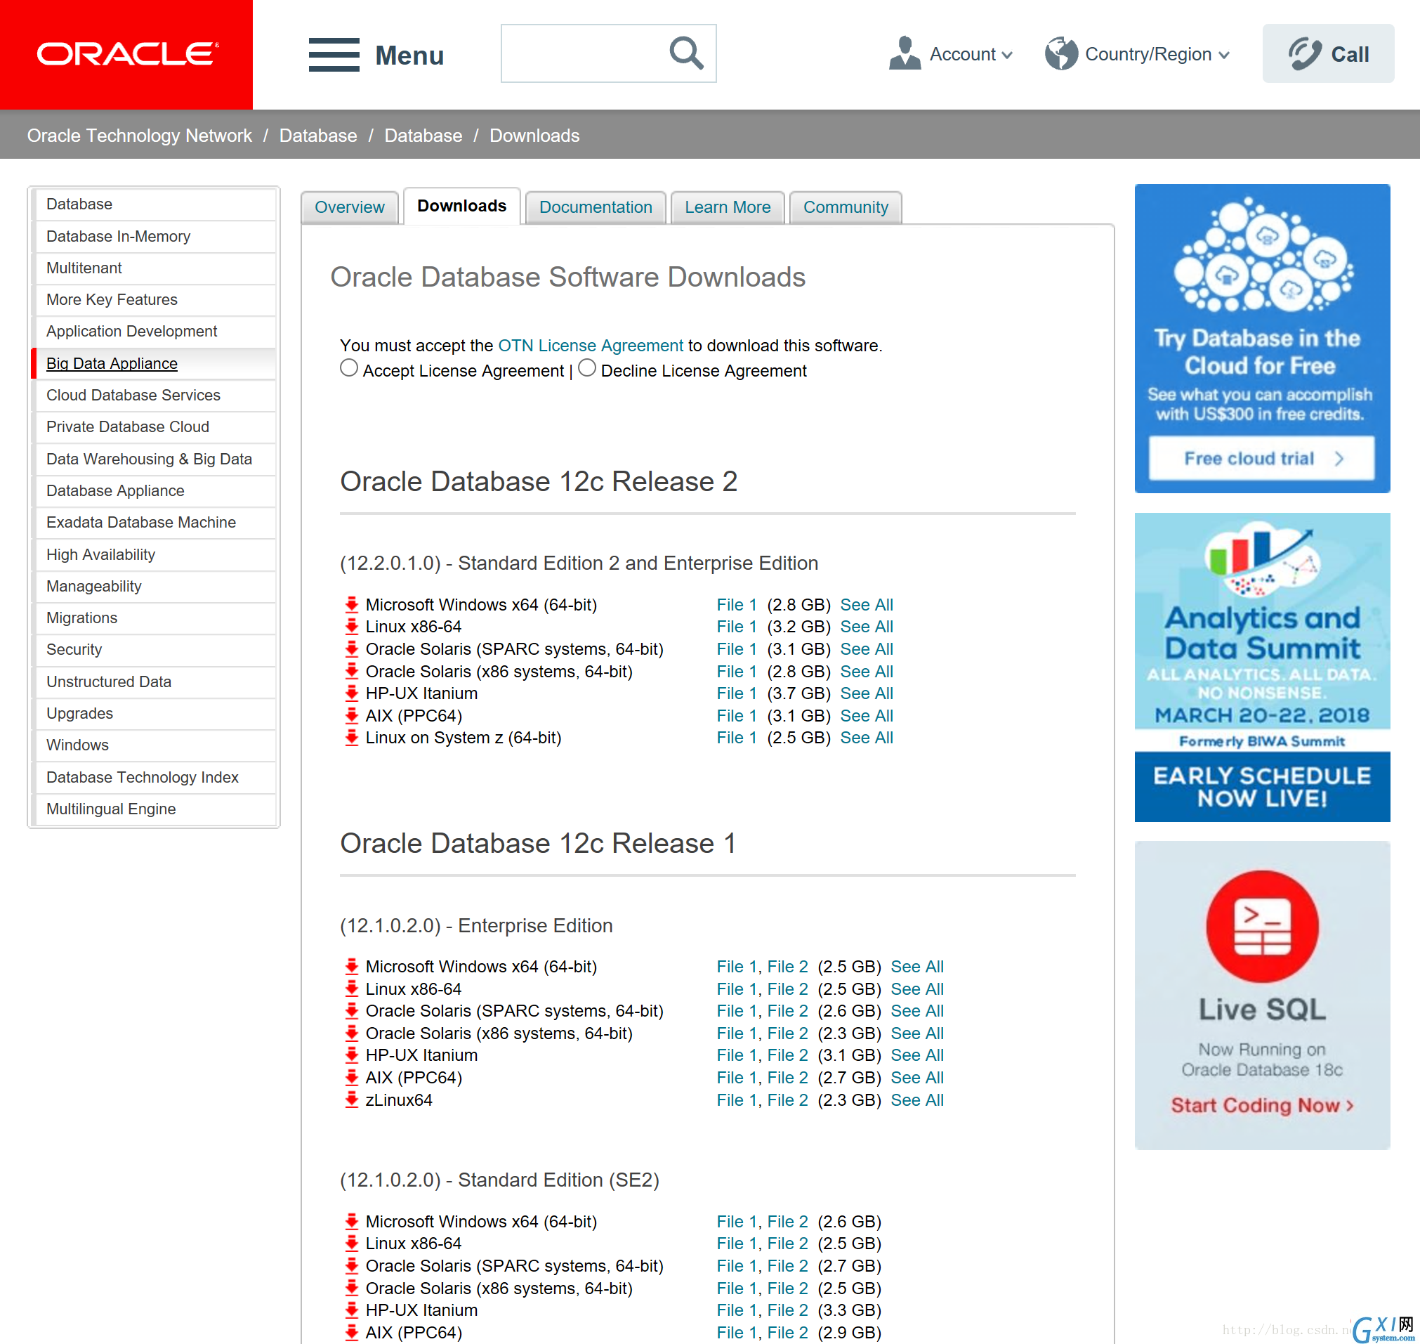
Task: Click the search magnifier icon
Action: coord(686,53)
